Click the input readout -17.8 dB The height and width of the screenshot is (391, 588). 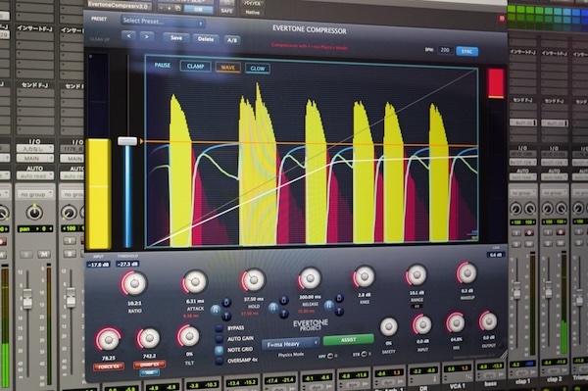tap(98, 265)
